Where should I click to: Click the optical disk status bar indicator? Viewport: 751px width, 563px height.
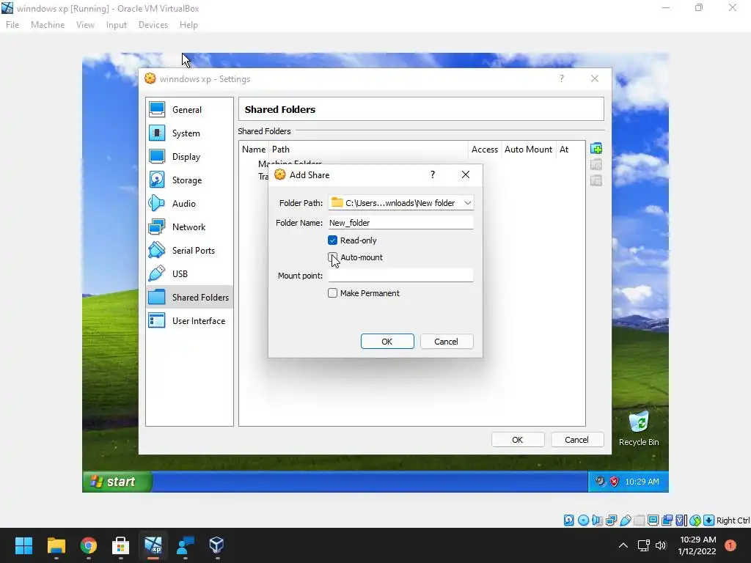[583, 520]
